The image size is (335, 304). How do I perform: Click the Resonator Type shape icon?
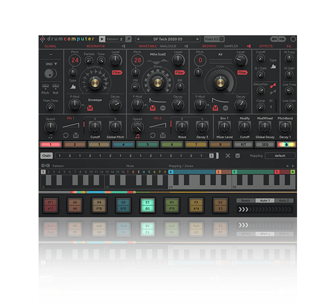[73, 87]
